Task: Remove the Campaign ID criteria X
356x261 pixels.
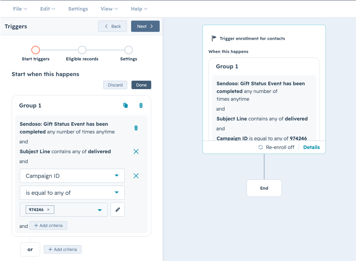Action: point(136,176)
